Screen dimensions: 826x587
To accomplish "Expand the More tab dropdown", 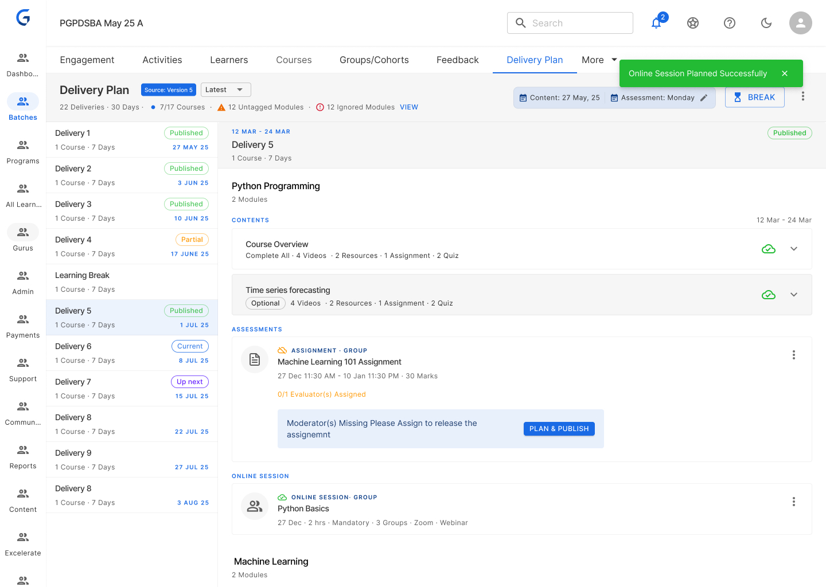I will point(599,60).
